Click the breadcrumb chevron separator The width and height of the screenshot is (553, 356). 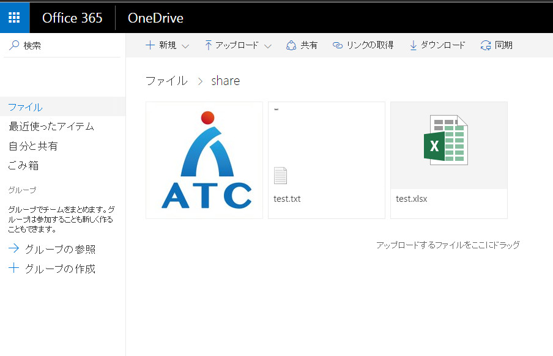(200, 81)
